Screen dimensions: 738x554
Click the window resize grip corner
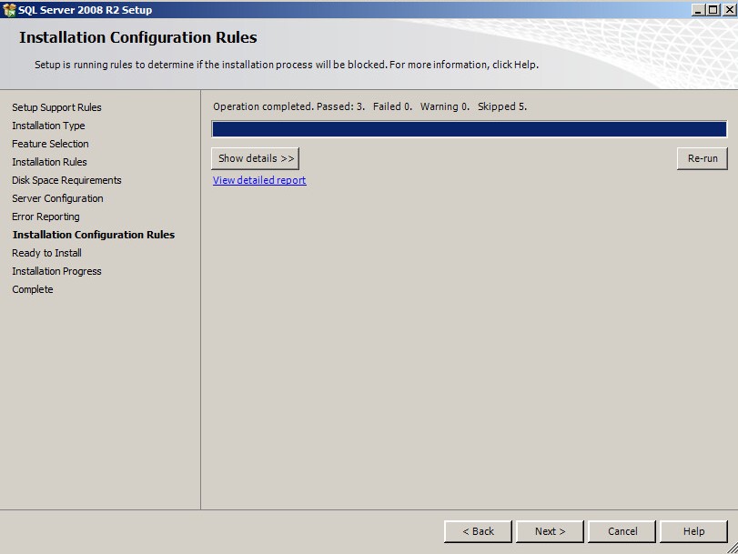coord(733,549)
